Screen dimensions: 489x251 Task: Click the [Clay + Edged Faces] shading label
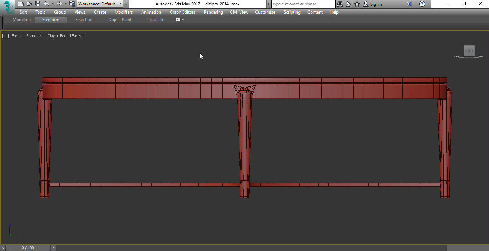click(64, 36)
